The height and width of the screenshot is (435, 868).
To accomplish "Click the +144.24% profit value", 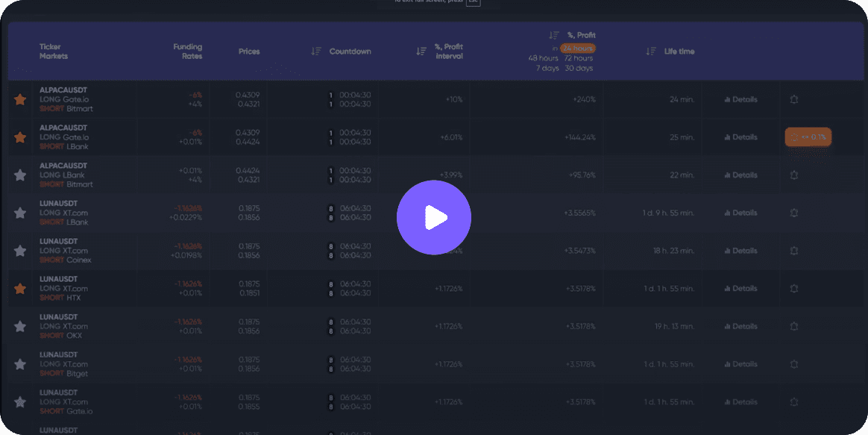I will pos(580,137).
